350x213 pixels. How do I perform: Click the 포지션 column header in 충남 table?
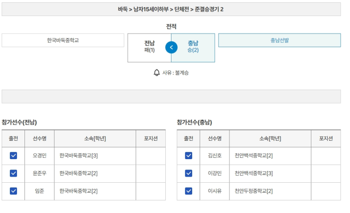326,138
